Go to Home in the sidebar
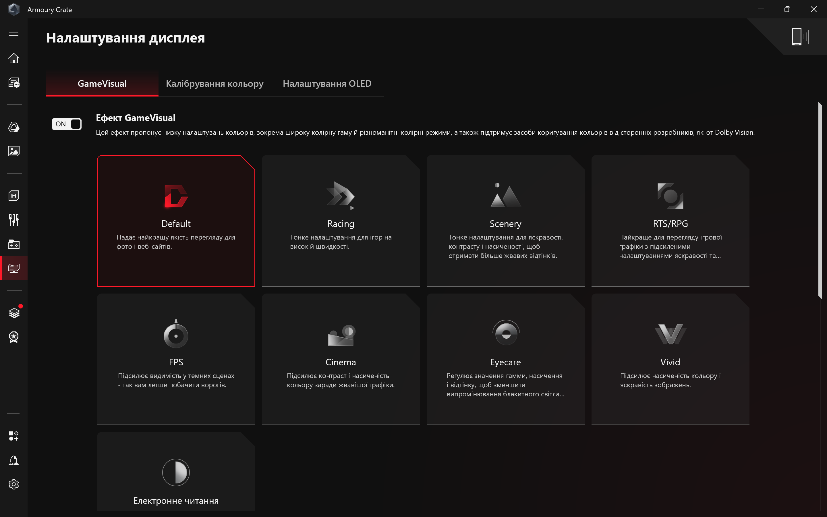 14,58
